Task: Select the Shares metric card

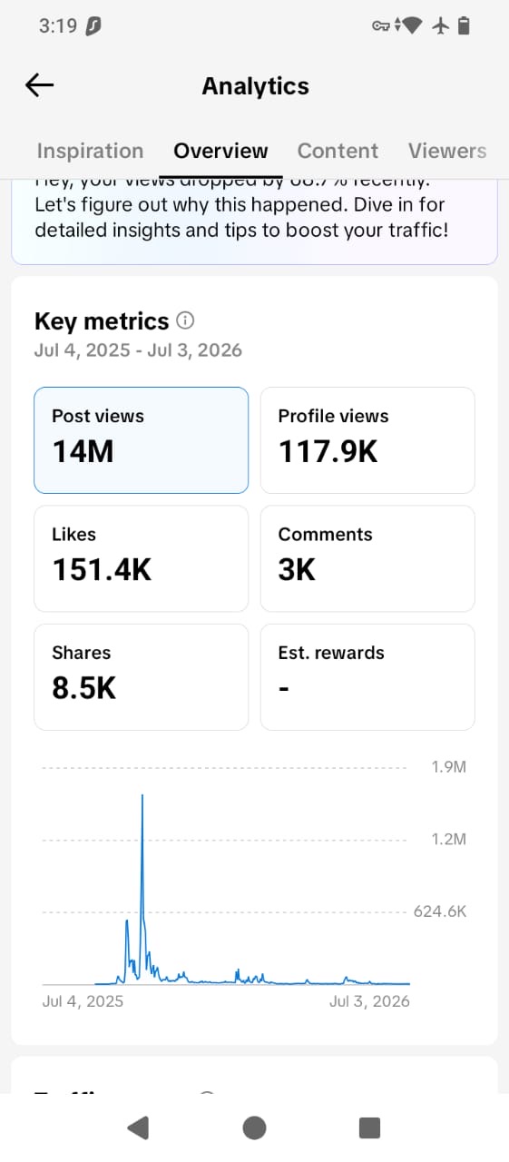Action: 142,676
